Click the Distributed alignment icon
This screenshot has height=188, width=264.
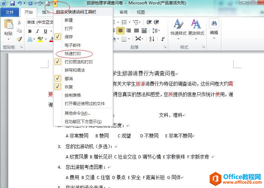click(x=144, y=30)
